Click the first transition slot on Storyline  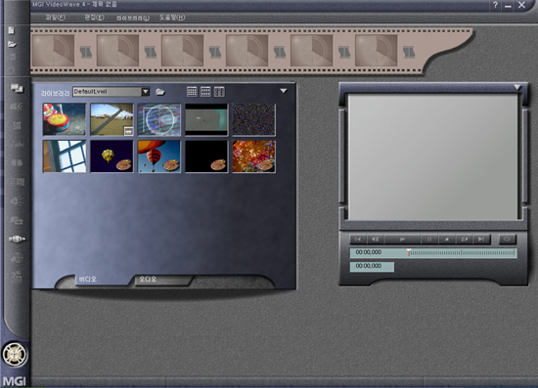(86, 52)
